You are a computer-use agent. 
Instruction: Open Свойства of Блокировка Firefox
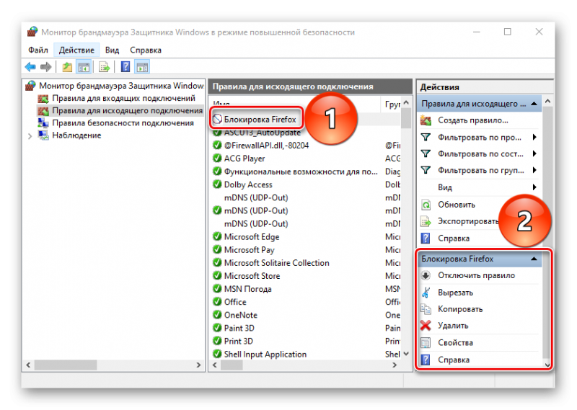pyautogui.click(x=455, y=343)
